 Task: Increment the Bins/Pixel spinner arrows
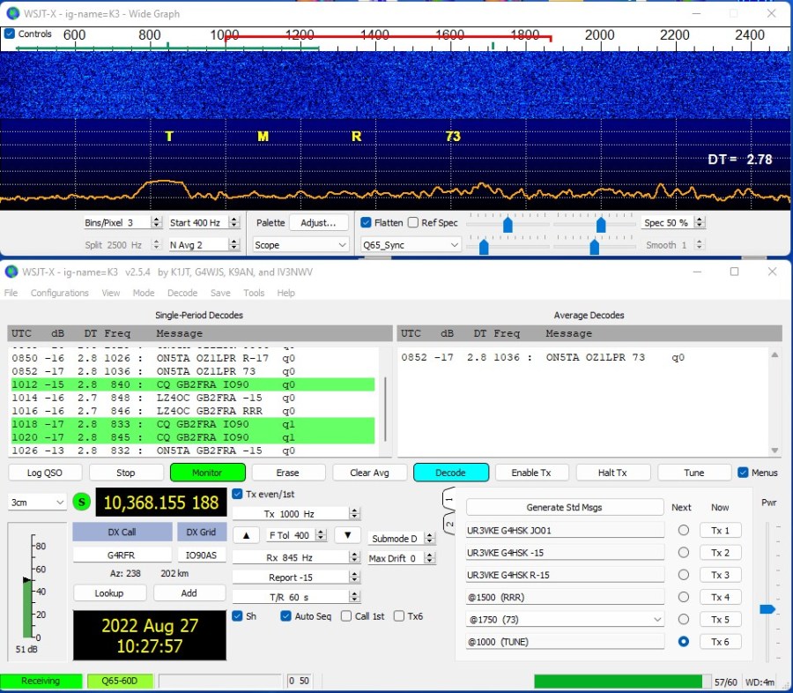[x=157, y=220]
